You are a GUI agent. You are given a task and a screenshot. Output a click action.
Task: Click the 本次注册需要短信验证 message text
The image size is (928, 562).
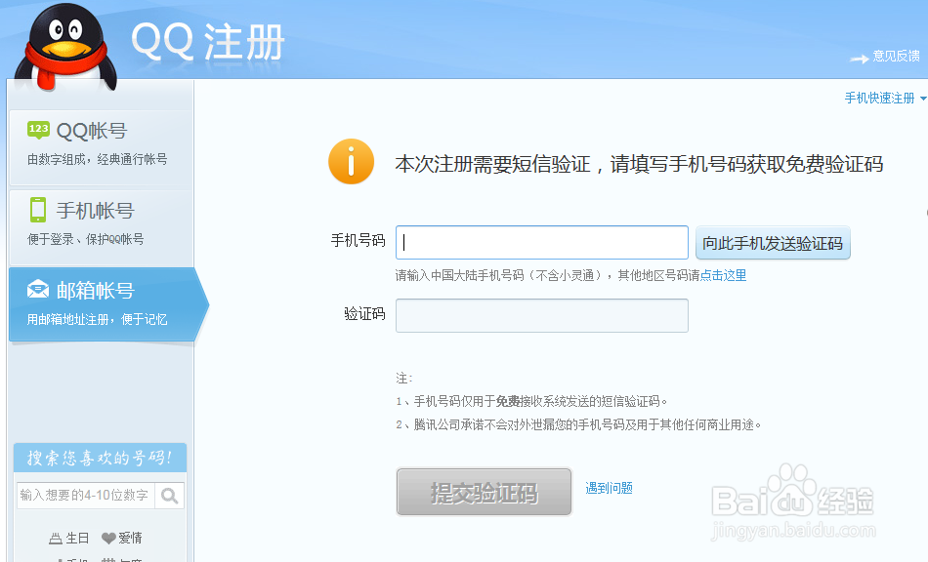(639, 164)
